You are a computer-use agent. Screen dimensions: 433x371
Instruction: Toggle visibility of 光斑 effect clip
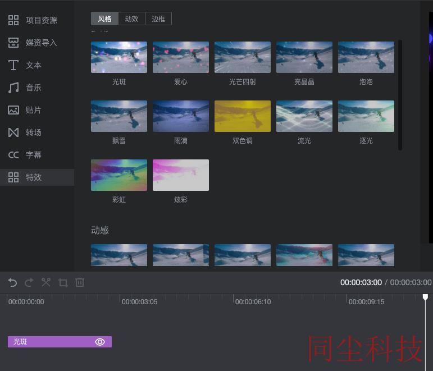pos(100,342)
